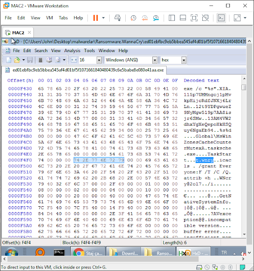Click the revert to snapshot icon

click(x=145, y=18)
